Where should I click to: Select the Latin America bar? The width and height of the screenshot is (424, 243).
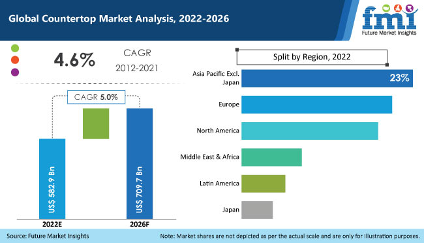264,184
